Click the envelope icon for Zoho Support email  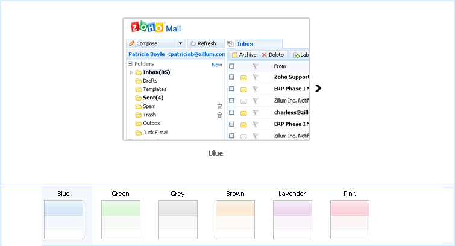pyautogui.click(x=243, y=77)
